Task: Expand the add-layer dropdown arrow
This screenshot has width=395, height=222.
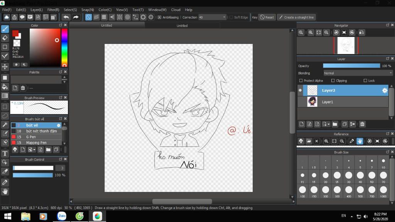Action: click(x=329, y=124)
